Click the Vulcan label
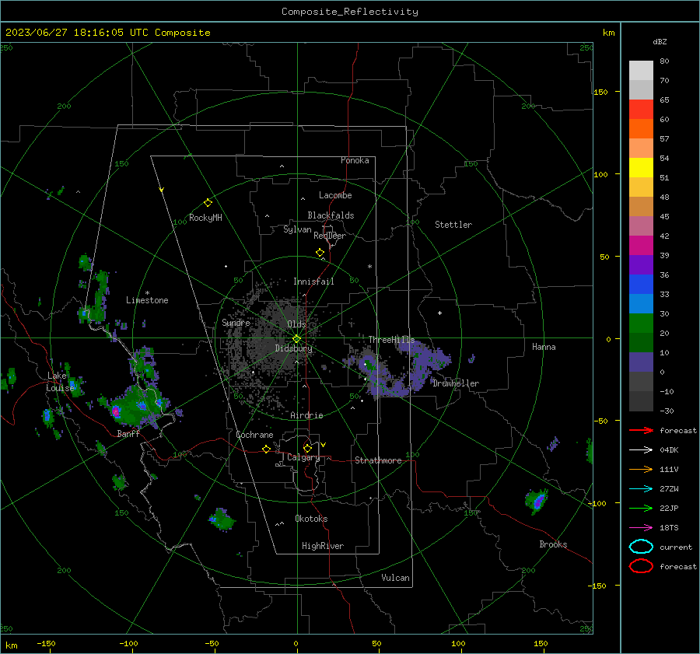Screen dimensions: 700x654 pyautogui.click(x=396, y=578)
